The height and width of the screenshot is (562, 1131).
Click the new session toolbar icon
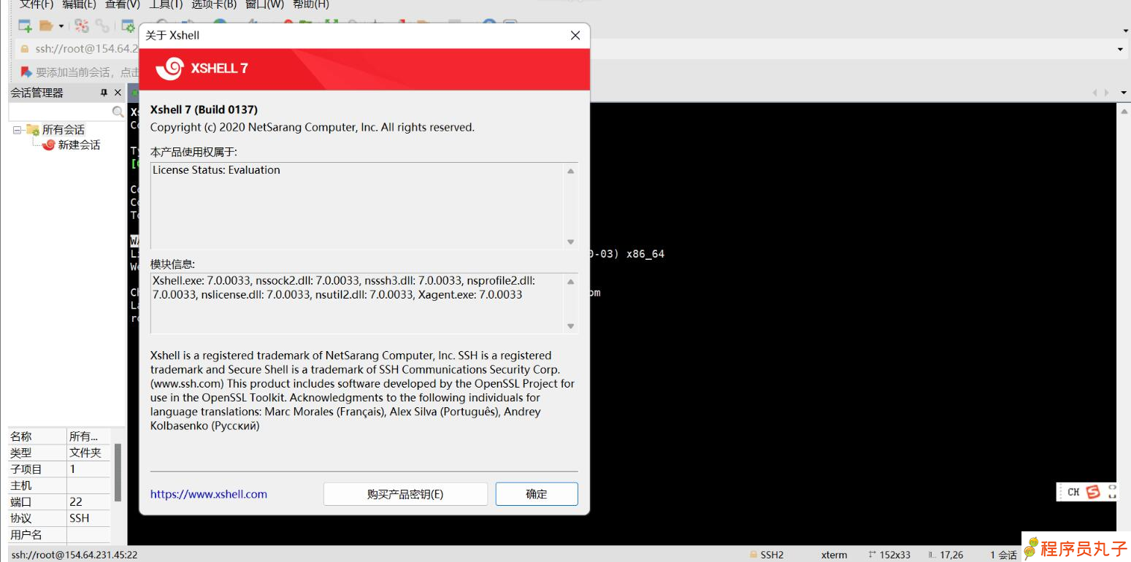[25, 26]
